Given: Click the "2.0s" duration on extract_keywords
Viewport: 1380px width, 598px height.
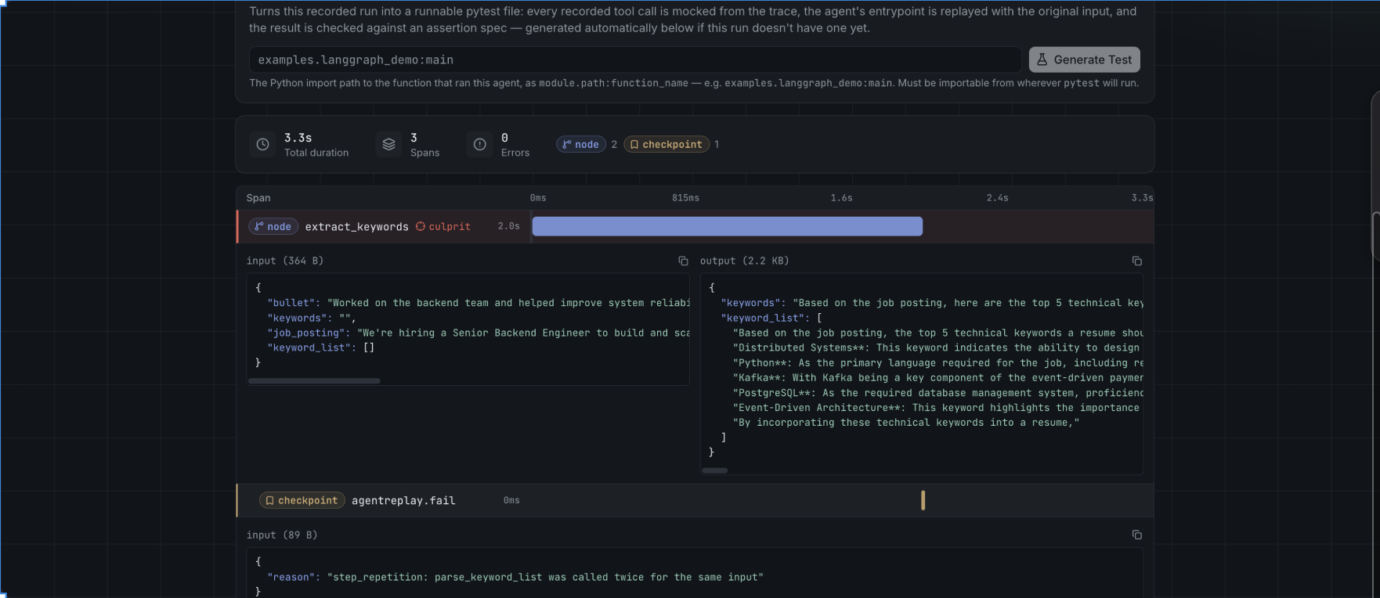Looking at the screenshot, I should pos(509,226).
